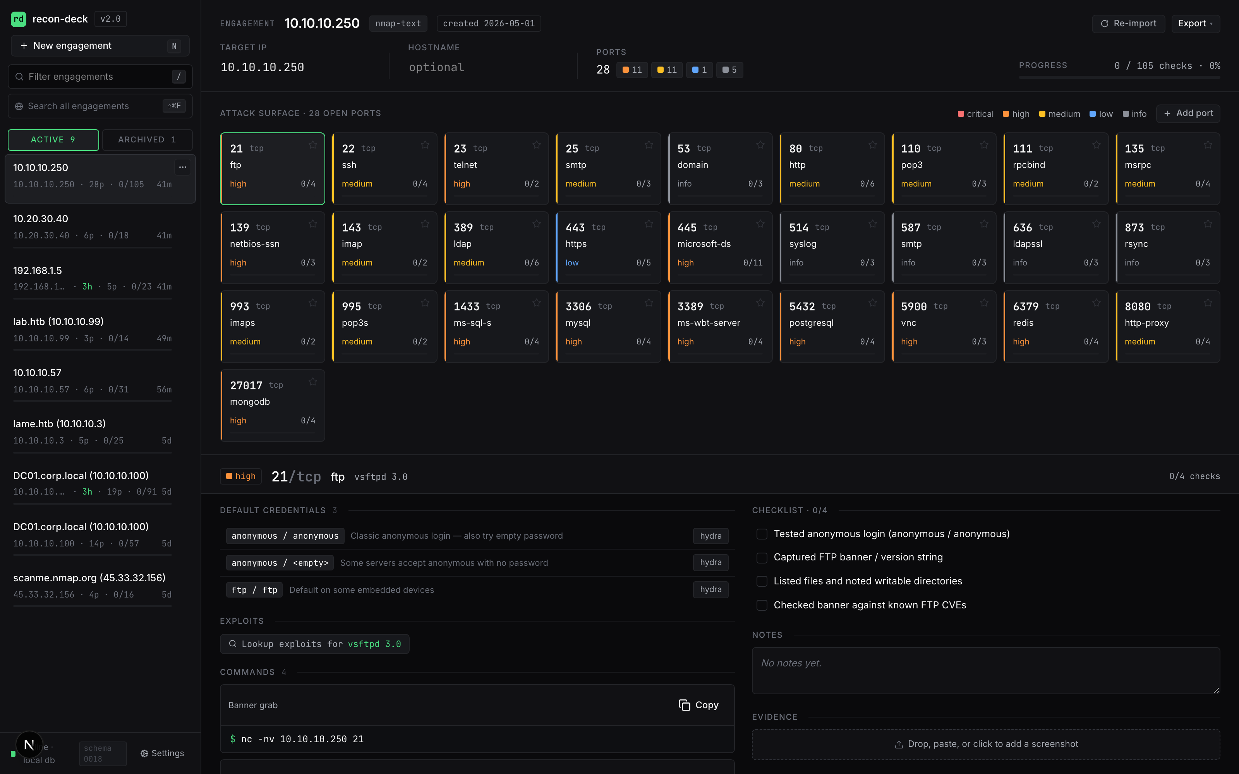Click the checks progress bar
1239x774 pixels.
click(1119, 77)
